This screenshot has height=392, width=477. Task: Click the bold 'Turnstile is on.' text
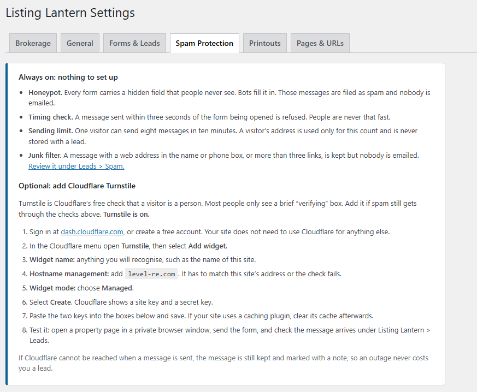126,214
